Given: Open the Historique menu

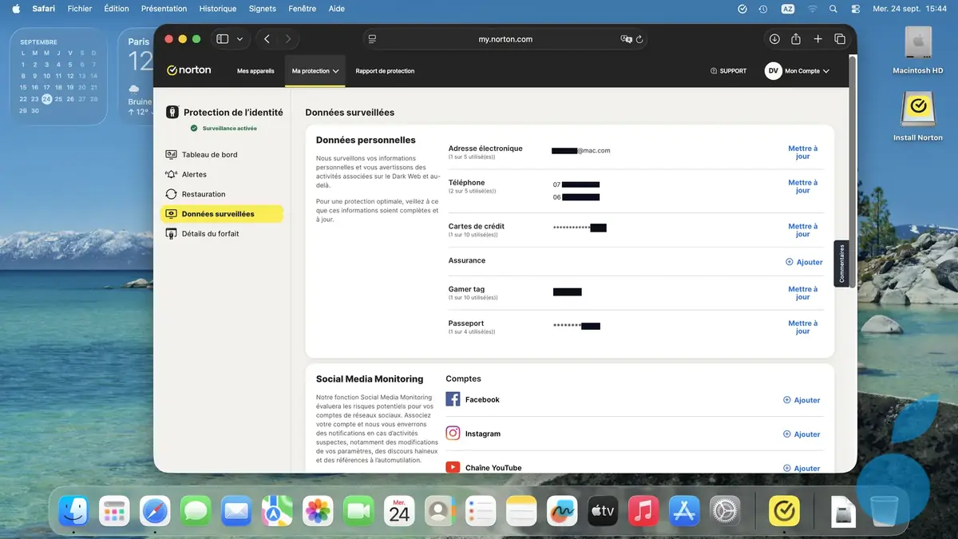Looking at the screenshot, I should tap(216, 9).
